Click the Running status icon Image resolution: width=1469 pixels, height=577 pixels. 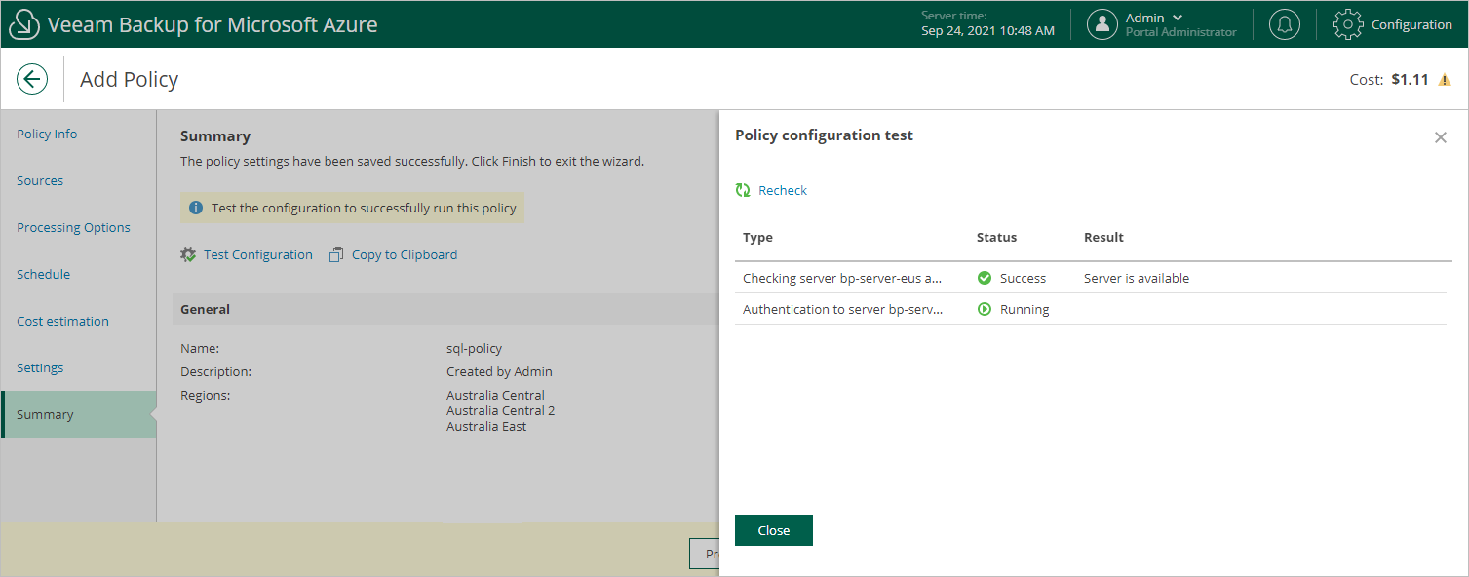pos(985,309)
